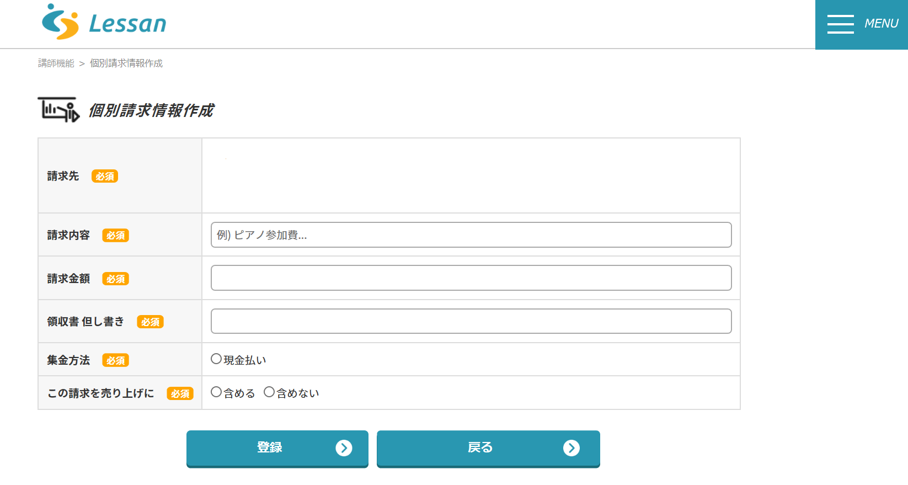Click the arrow icon on 戻る button

click(x=571, y=447)
